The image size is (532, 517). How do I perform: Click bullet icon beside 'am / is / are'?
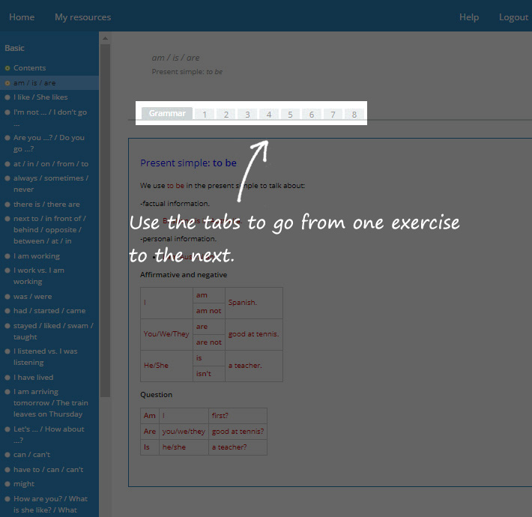[7, 83]
